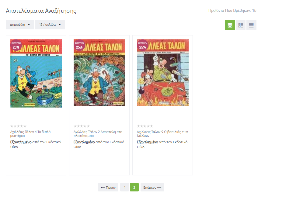This screenshot has width=282, height=209.
Task: Switch to compact lines view icon
Action: point(251,25)
